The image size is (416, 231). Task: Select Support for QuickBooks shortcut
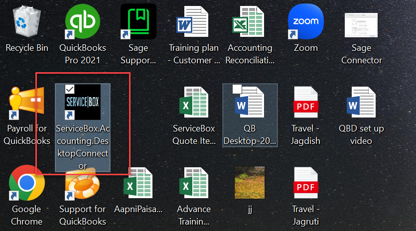[83, 184]
